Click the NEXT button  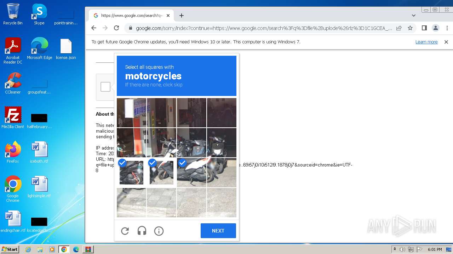click(218, 231)
